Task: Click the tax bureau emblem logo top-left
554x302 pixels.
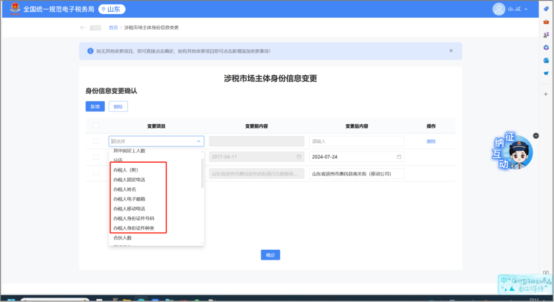Action: [x=16, y=9]
